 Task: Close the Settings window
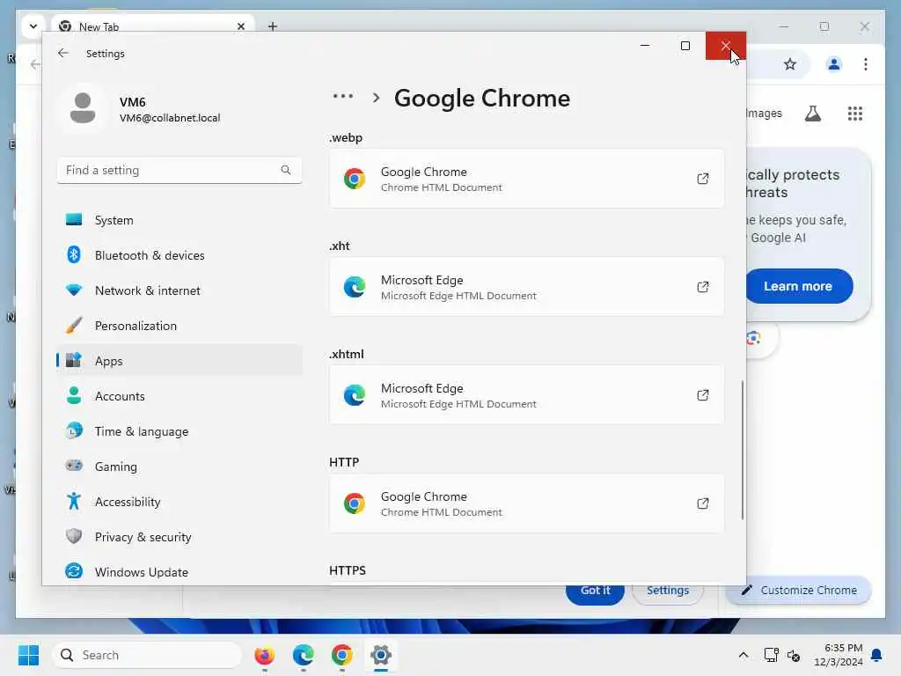[726, 46]
